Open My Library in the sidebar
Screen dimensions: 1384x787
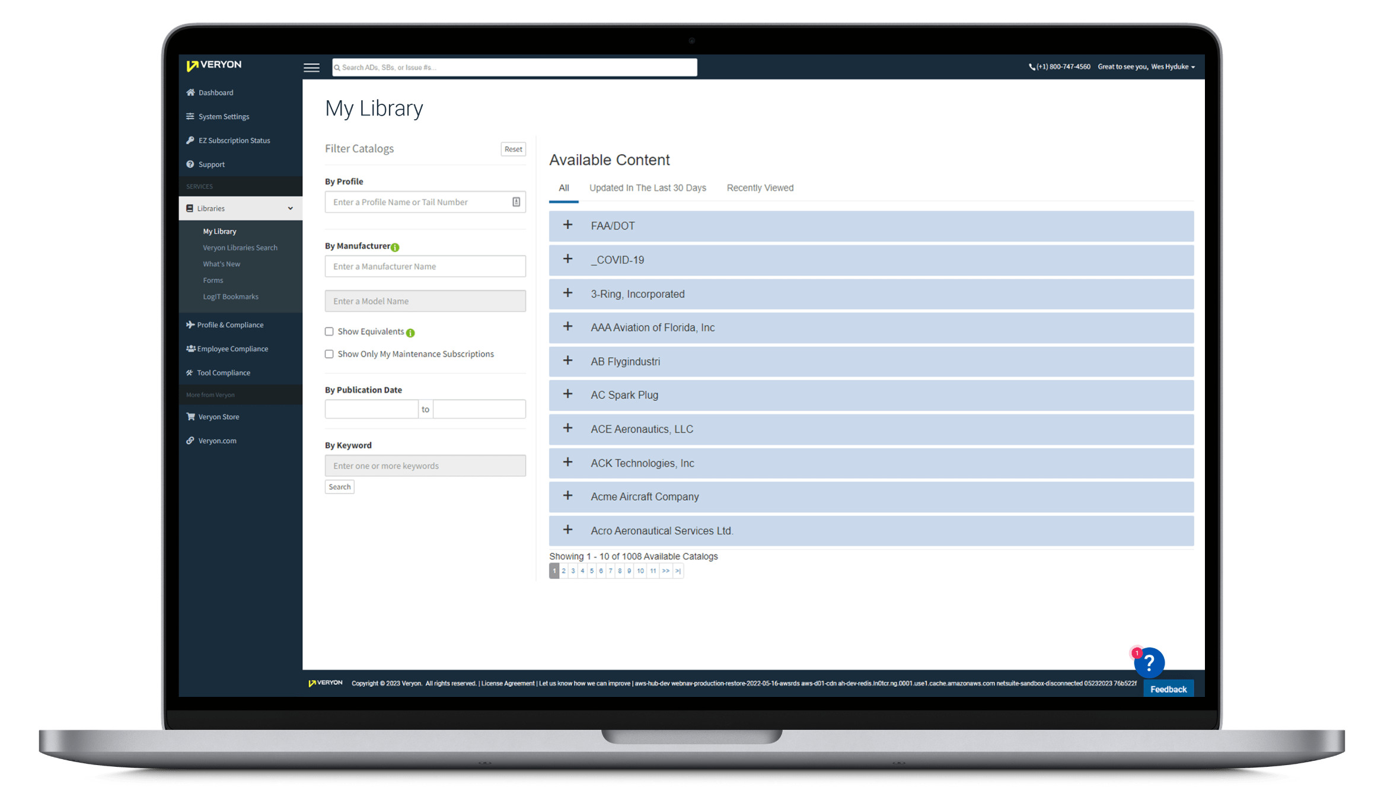click(x=219, y=231)
